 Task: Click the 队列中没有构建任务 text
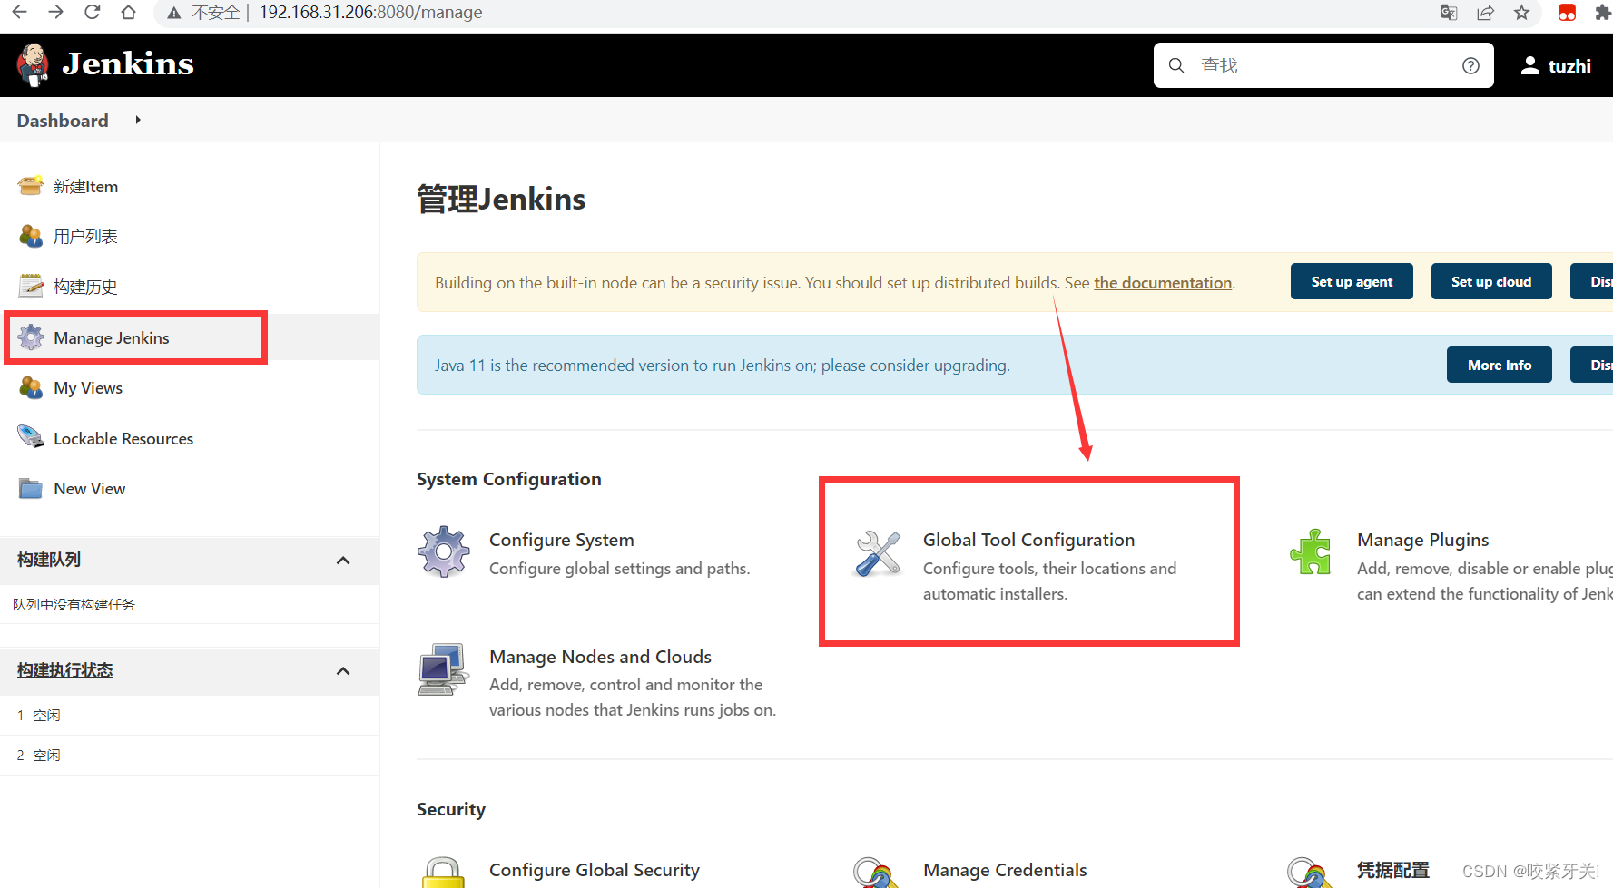[x=74, y=605]
